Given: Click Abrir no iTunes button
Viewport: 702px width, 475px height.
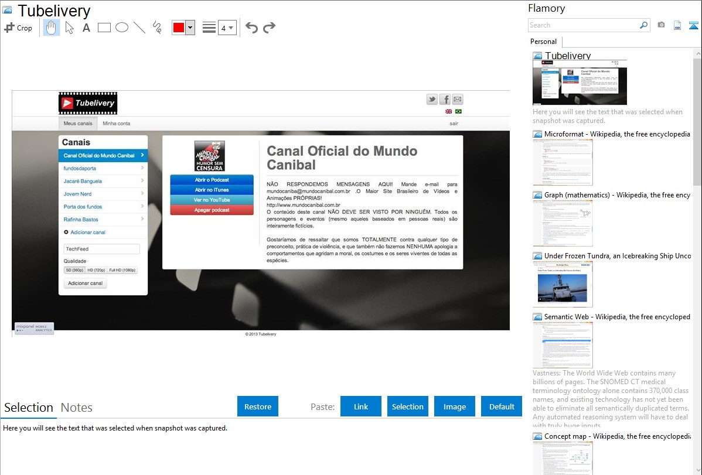Looking at the screenshot, I should tap(212, 190).
